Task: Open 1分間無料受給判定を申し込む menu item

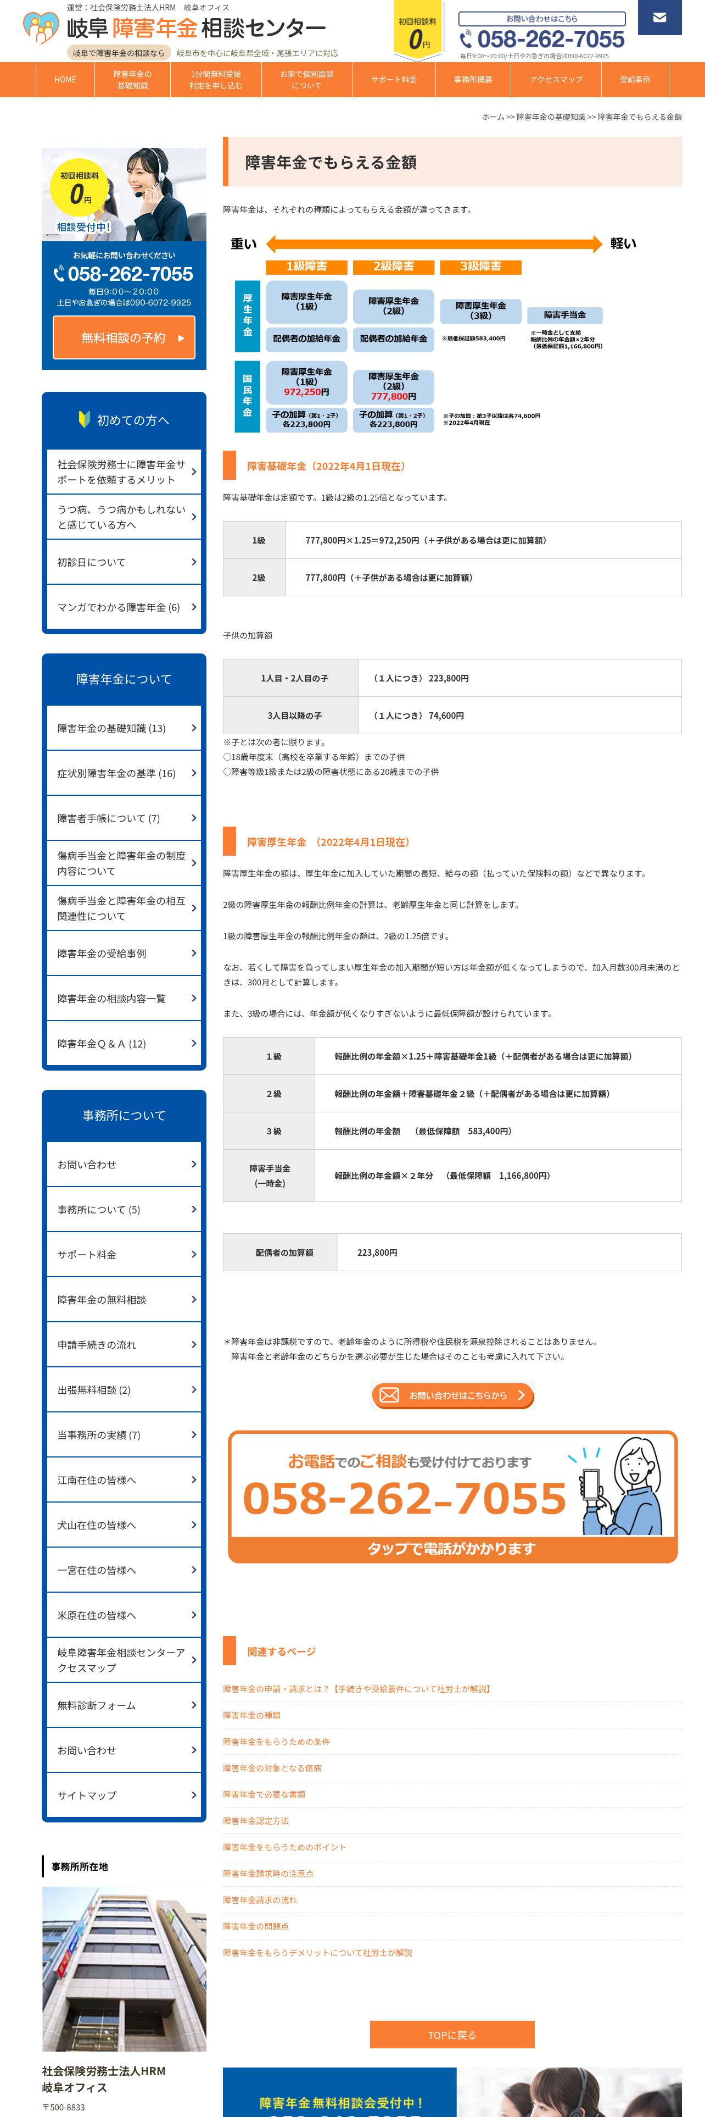Action: [215, 80]
